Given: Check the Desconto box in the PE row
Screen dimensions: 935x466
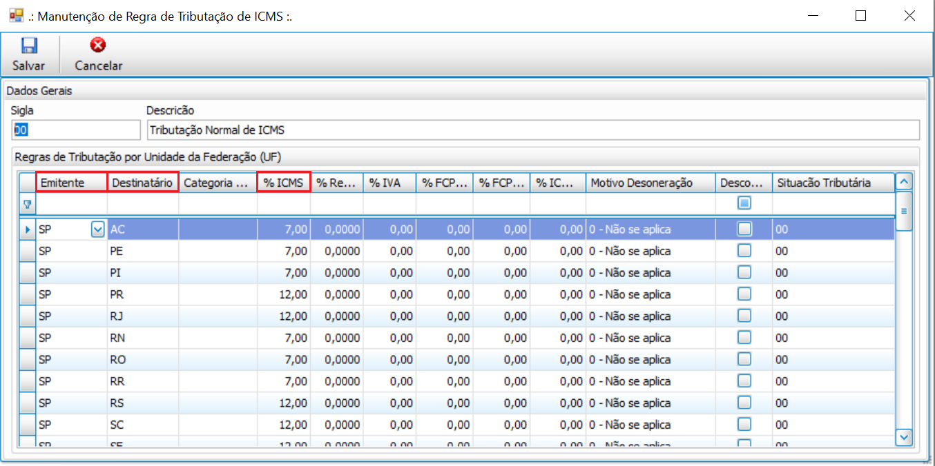Looking at the screenshot, I should click(744, 251).
